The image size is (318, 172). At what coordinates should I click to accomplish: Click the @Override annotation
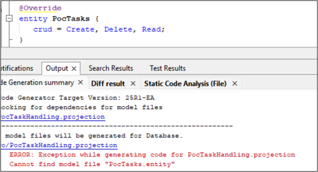pyautogui.click(x=40, y=8)
